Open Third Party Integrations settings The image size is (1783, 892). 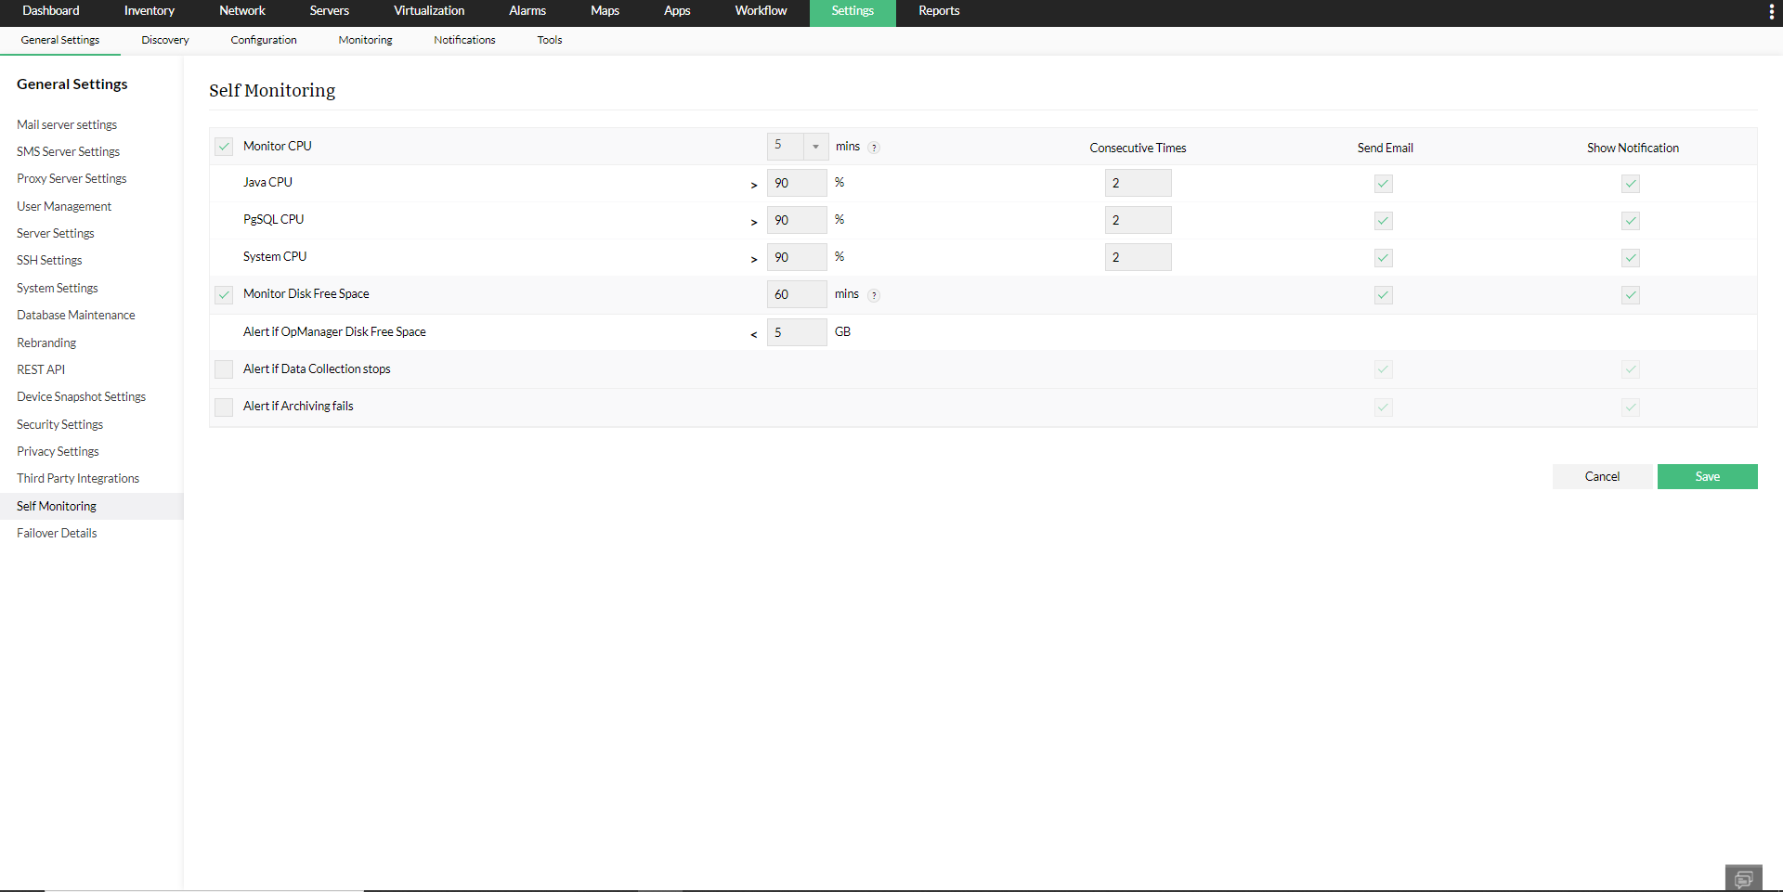tap(77, 478)
